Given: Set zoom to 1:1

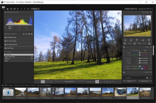Looking at the screenshot, I should (101, 82).
